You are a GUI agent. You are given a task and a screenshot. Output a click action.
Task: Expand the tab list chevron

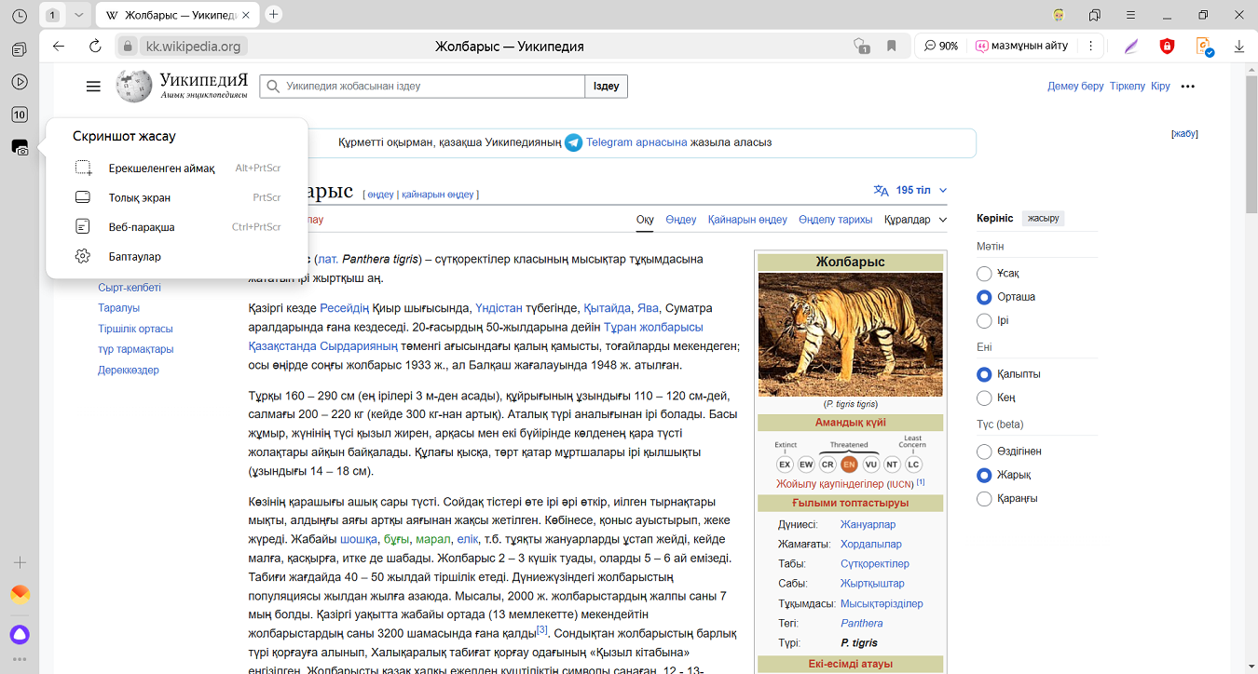pyautogui.click(x=79, y=15)
